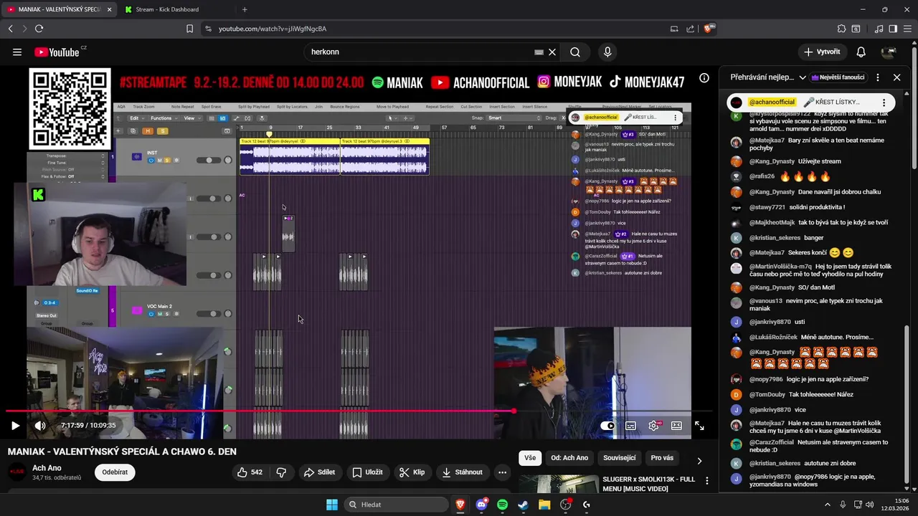The image size is (918, 516).
Task: Show hidden tray icons chevron
Action: (828, 505)
